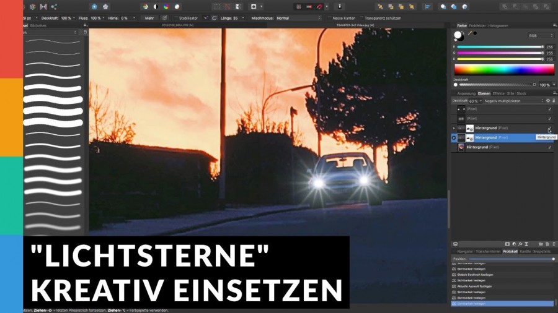Click the R channel slider
558x313 pixels.
500,47
